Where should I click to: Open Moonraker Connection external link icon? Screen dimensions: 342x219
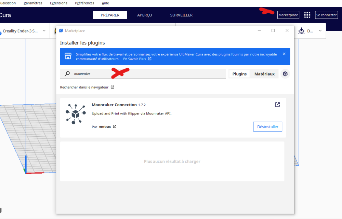277,105
